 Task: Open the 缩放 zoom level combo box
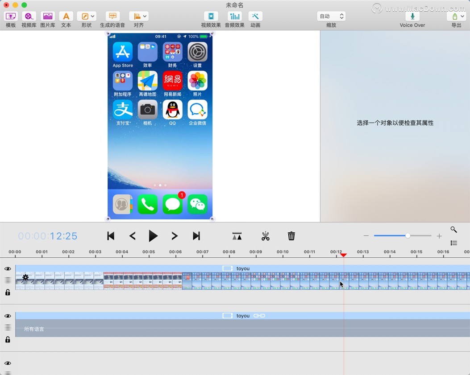[331, 16]
